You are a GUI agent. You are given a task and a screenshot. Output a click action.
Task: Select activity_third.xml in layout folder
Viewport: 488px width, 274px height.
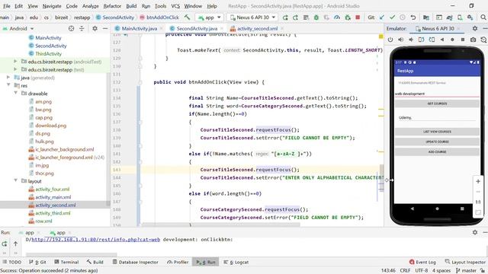[x=53, y=213]
